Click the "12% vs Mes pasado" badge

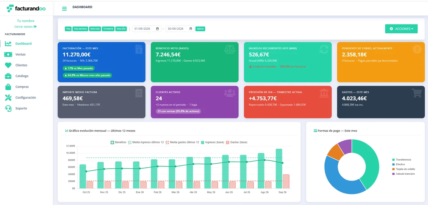click(79, 68)
